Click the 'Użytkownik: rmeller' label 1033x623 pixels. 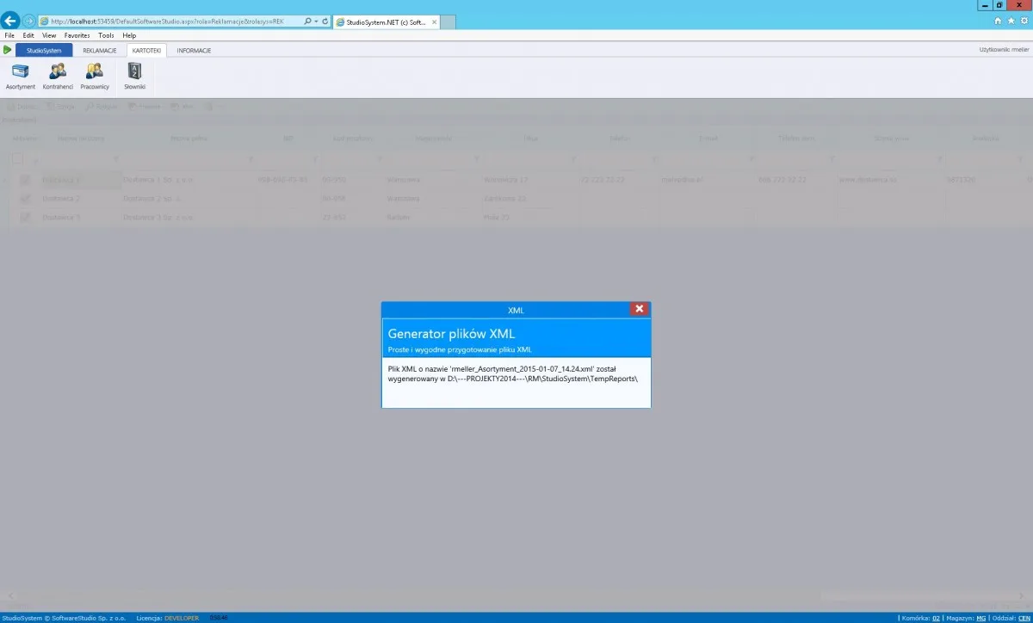tap(1004, 50)
